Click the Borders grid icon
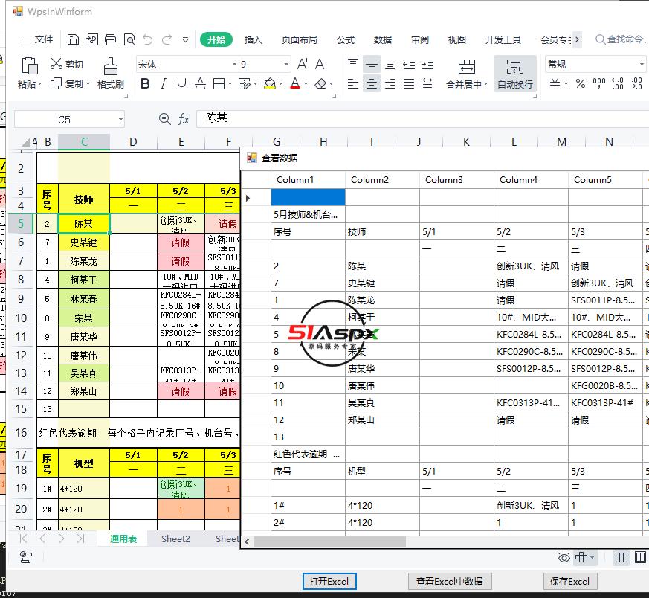 point(219,84)
